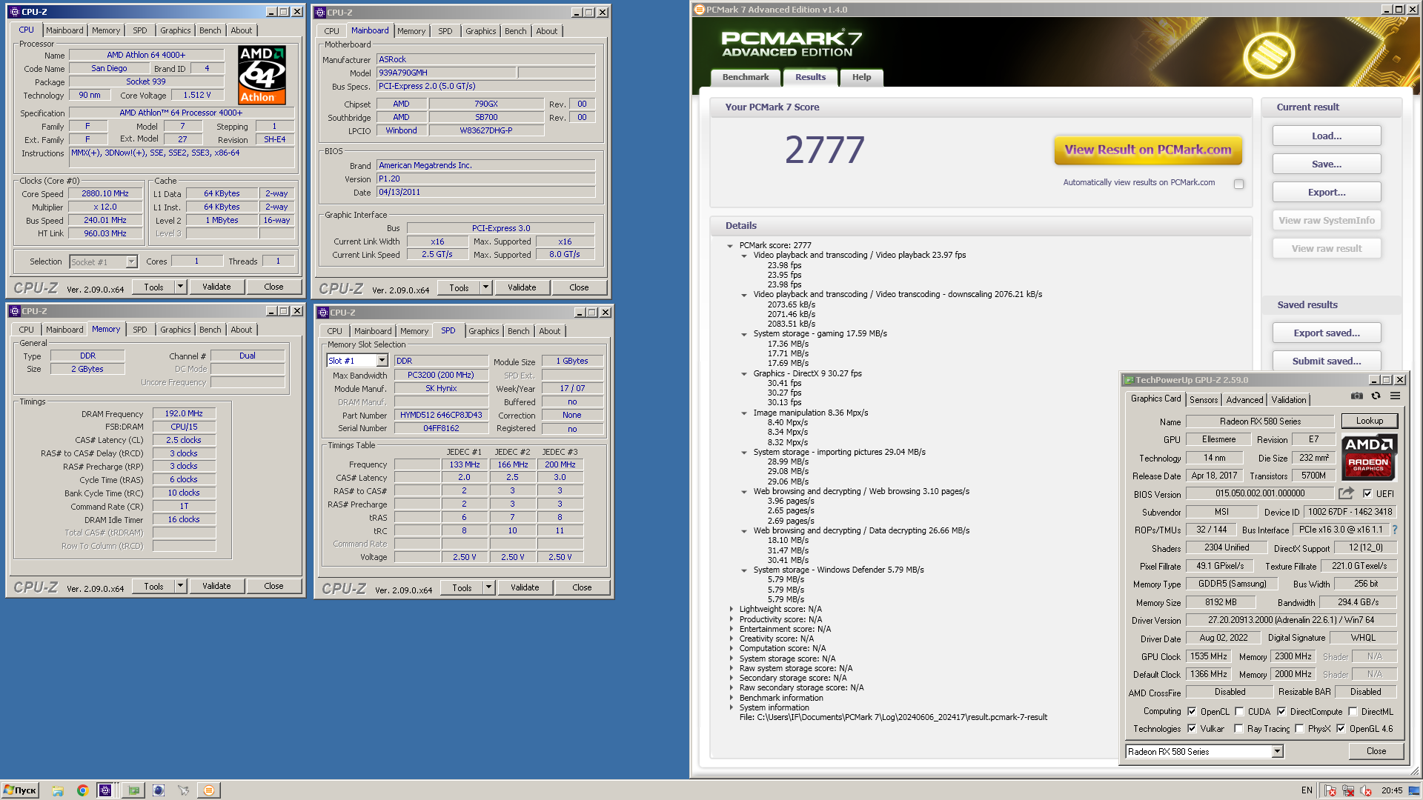Click the BIOS Version field in GPU-Z
The image size is (1423, 800).
click(x=1260, y=494)
